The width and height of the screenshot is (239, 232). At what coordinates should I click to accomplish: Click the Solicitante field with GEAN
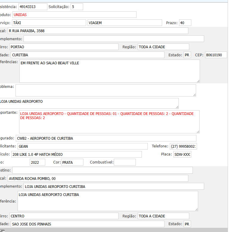[x=83, y=146]
